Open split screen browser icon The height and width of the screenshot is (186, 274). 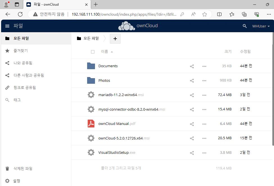click(219, 14)
